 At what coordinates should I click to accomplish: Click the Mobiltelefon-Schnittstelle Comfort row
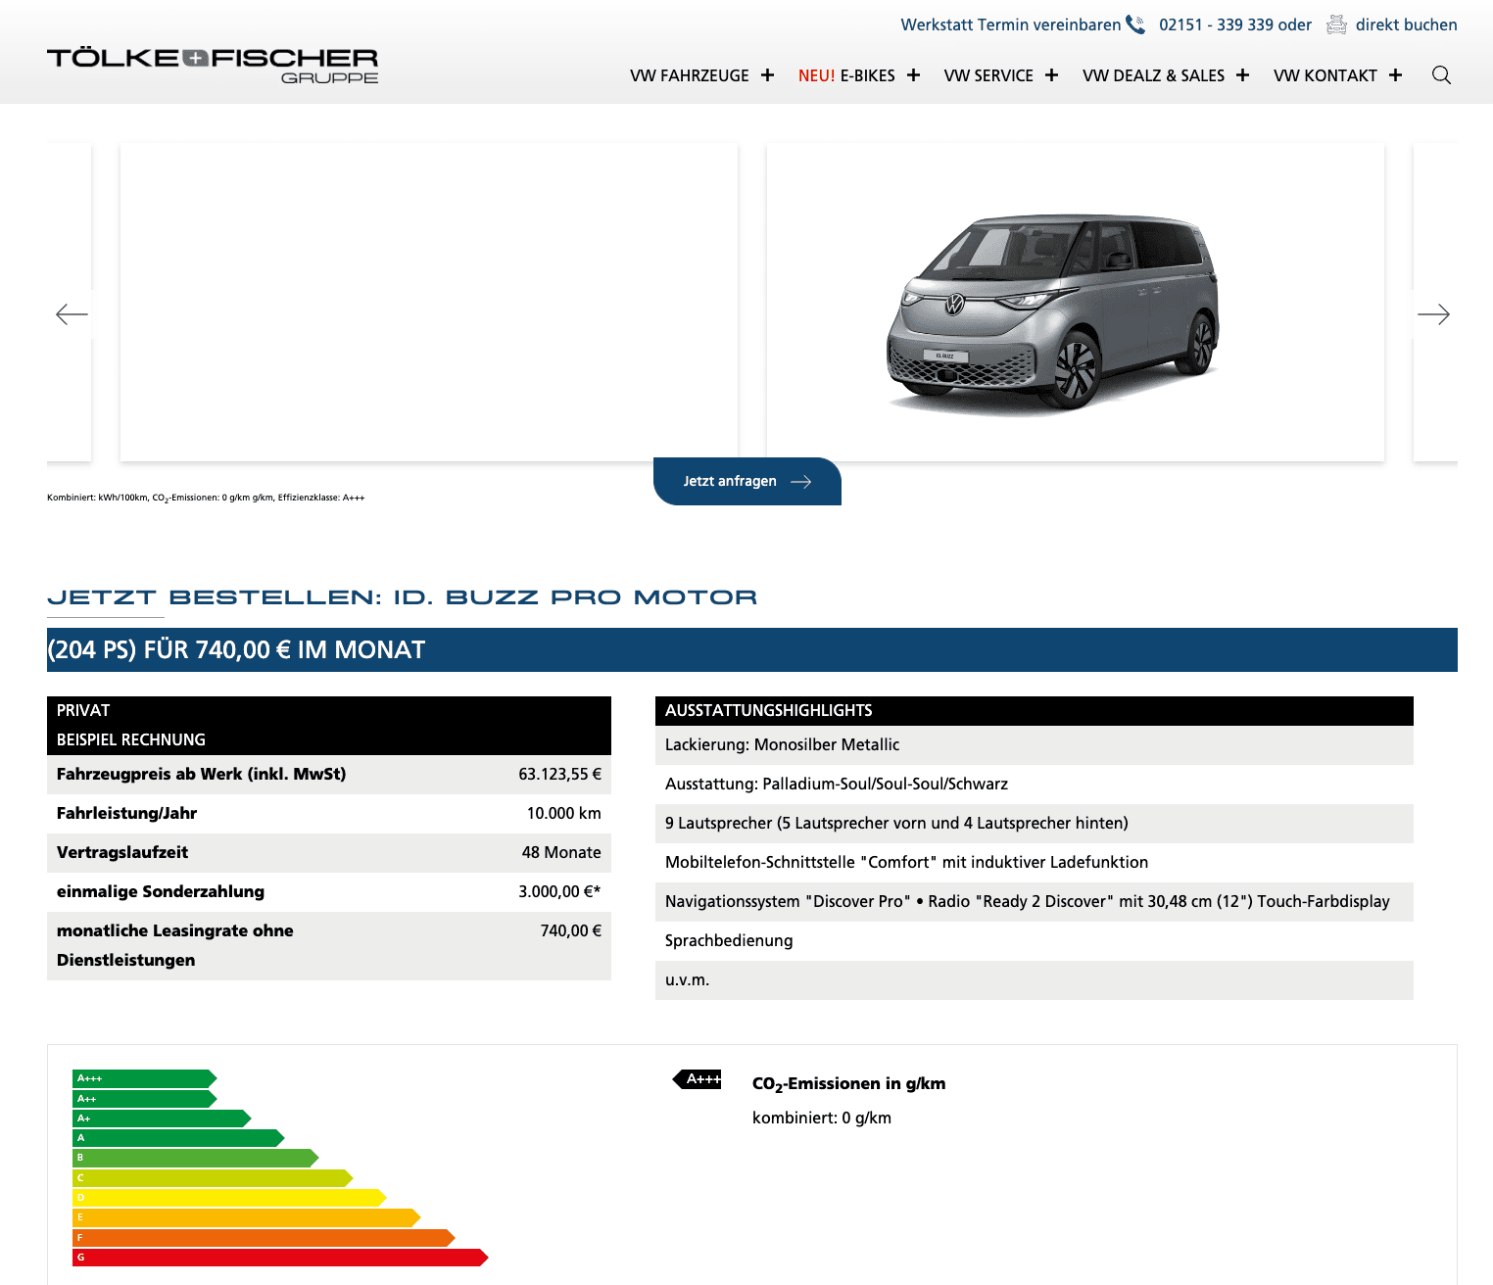coord(1035,863)
